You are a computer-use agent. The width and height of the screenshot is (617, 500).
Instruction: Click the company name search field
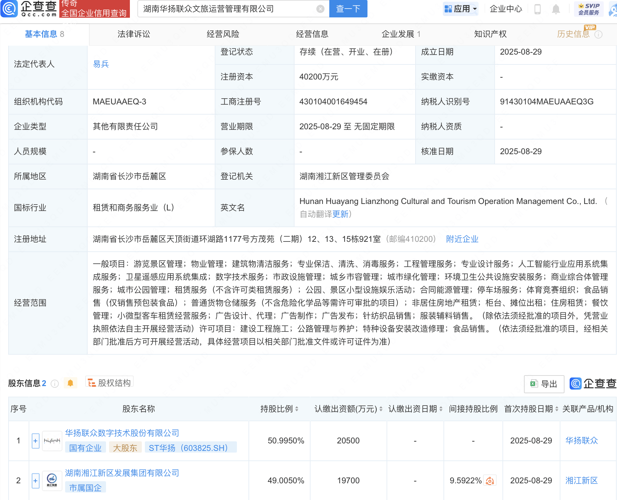(x=228, y=9)
